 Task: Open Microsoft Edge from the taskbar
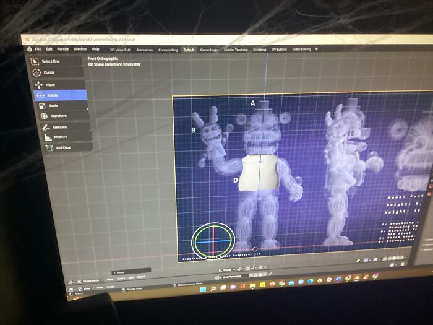click(310, 281)
